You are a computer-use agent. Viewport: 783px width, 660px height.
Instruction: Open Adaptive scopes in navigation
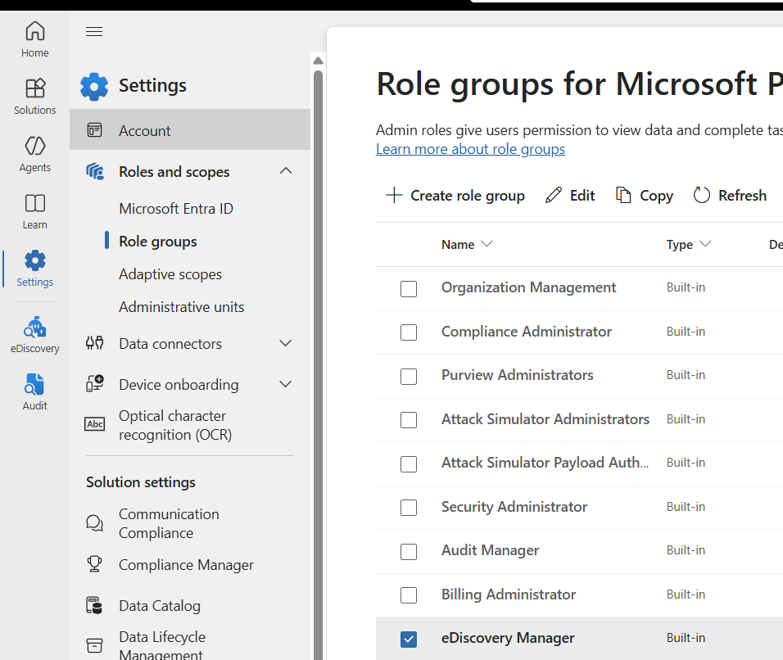(x=170, y=274)
